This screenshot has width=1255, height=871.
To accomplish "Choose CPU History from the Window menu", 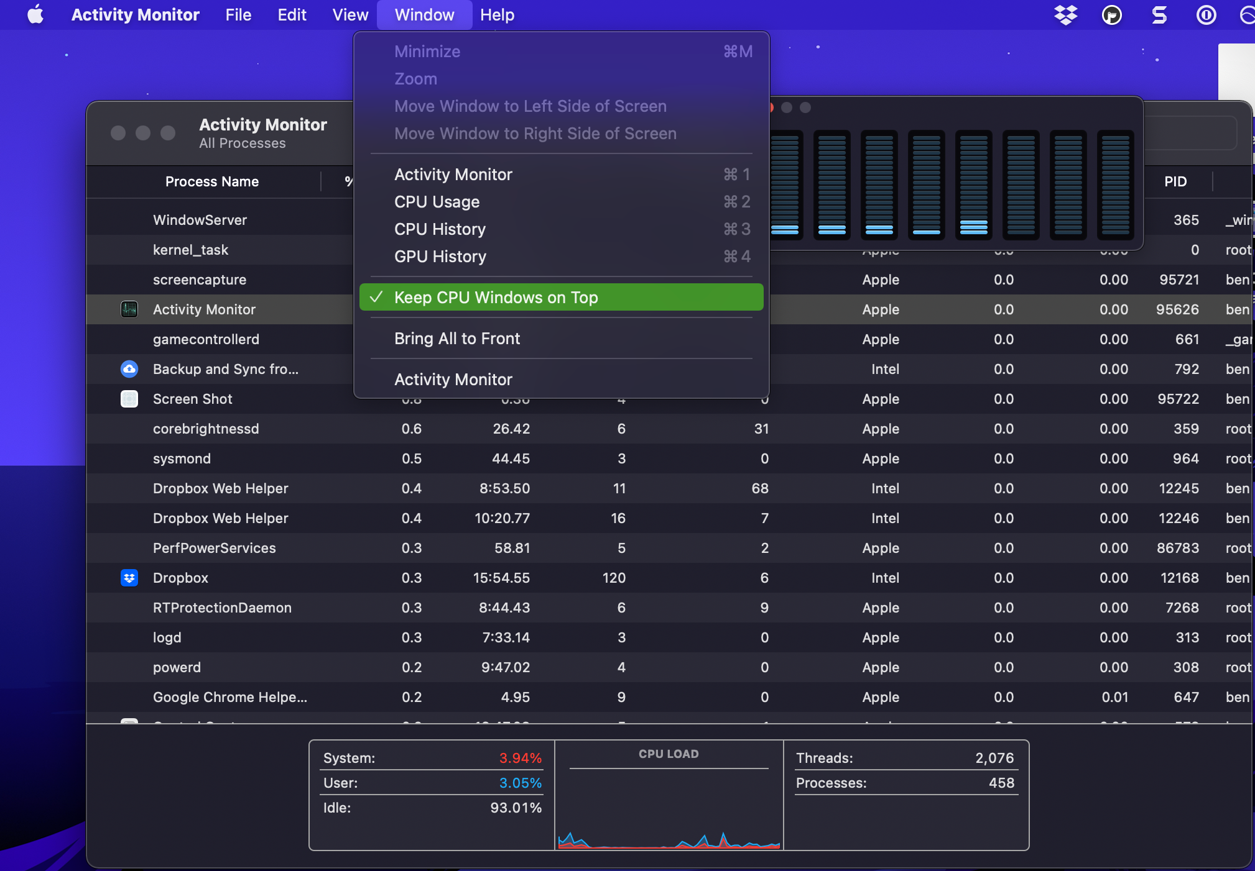I will 440,229.
